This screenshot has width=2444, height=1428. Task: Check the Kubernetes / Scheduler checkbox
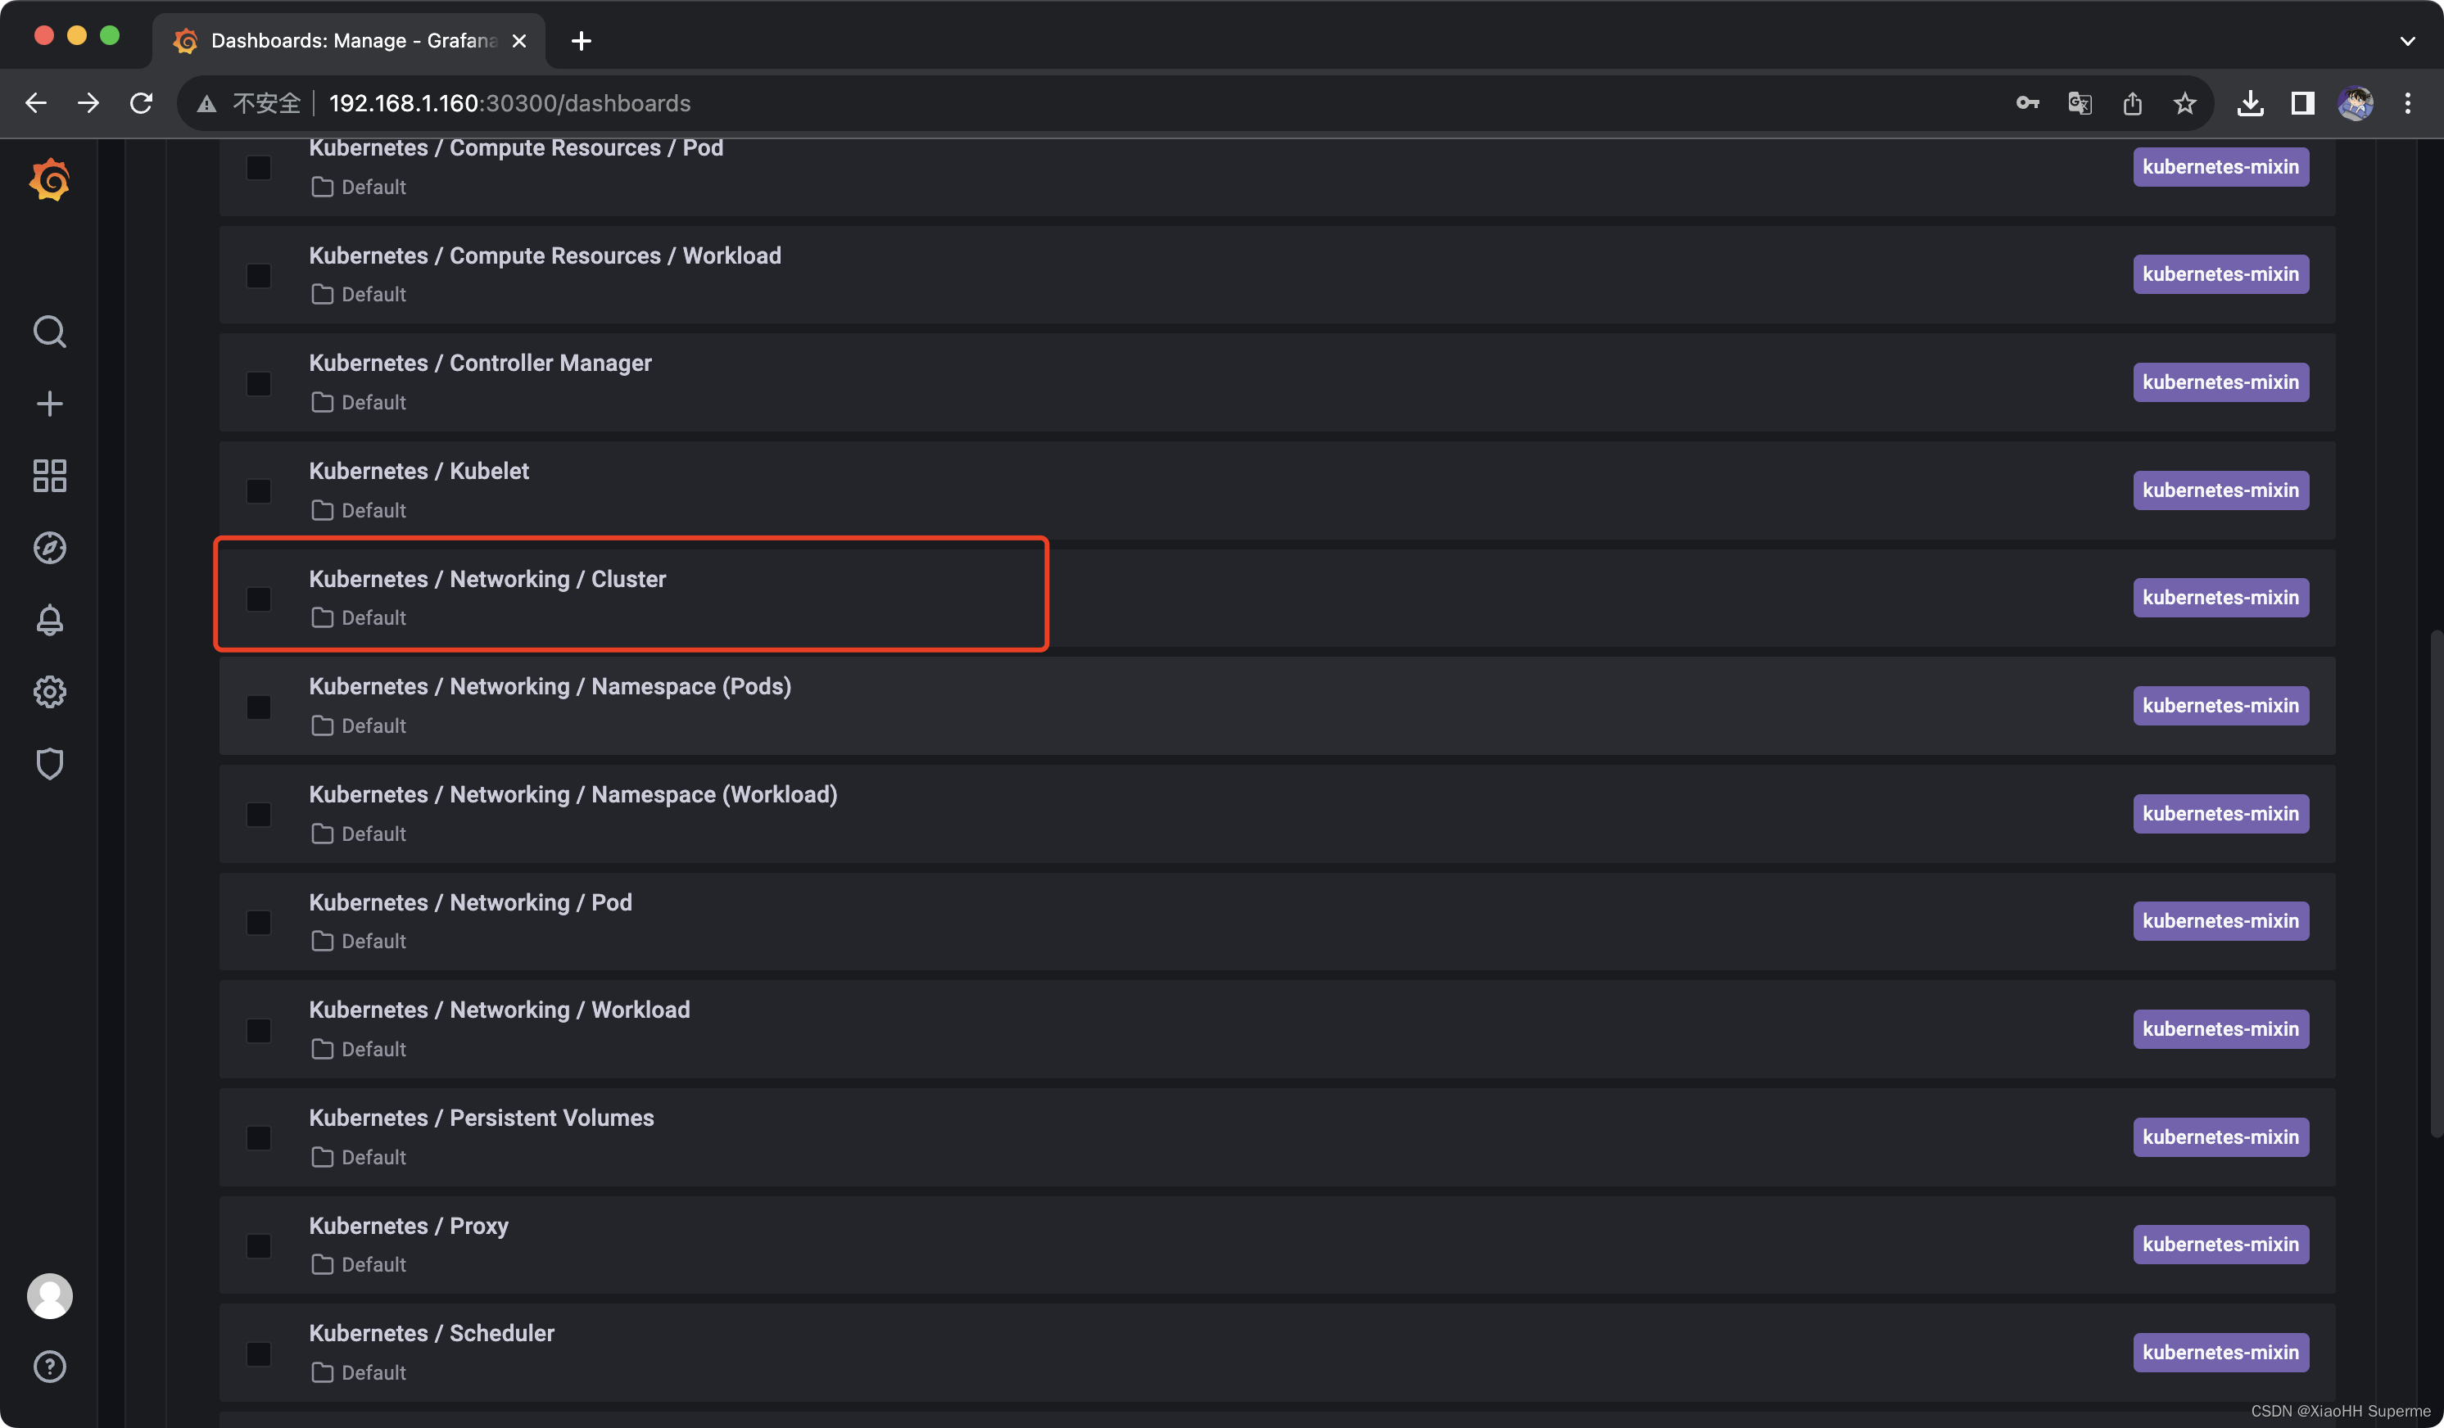click(258, 1353)
